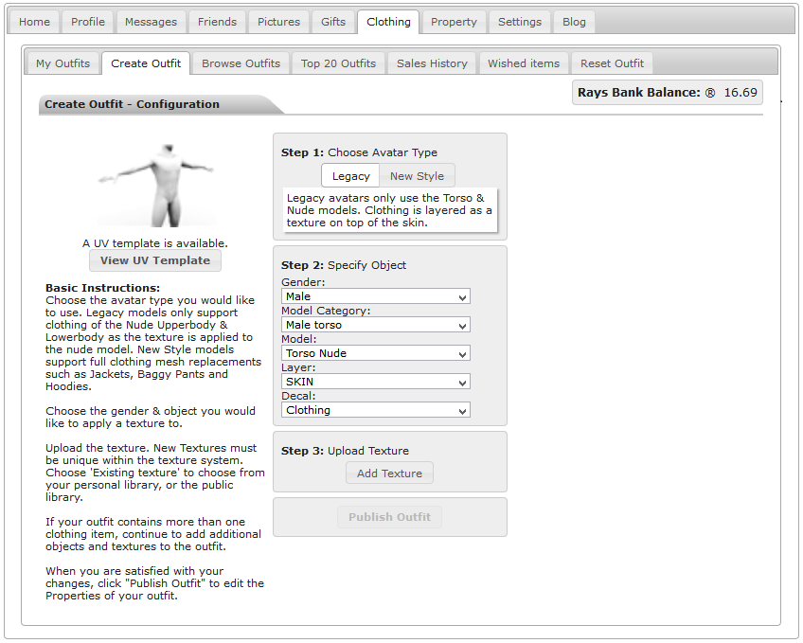Switch to the Friends tab

point(217,22)
